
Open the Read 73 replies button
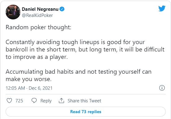86,112
